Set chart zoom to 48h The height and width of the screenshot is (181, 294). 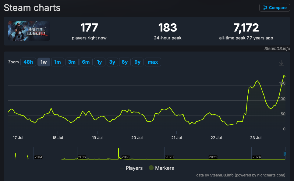tap(28, 62)
